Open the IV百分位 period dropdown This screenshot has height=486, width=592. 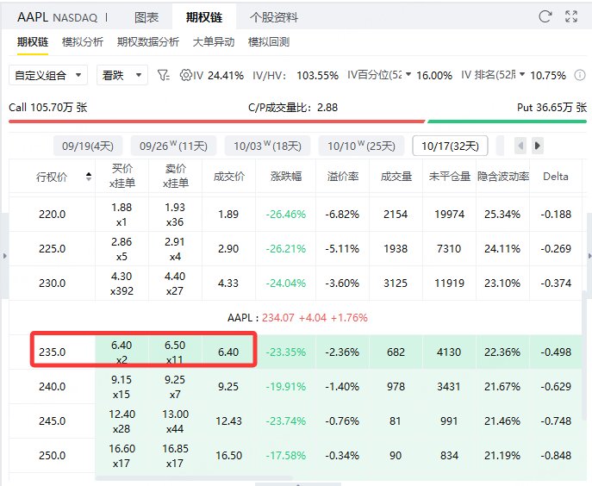[408, 75]
